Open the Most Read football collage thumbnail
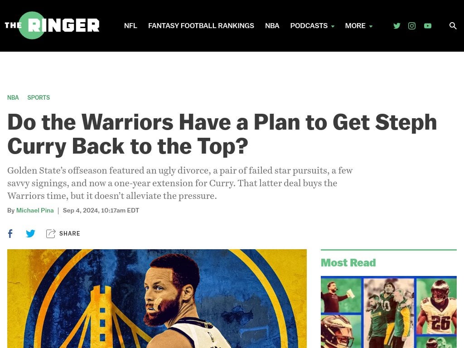The image size is (464, 348). pos(388,312)
